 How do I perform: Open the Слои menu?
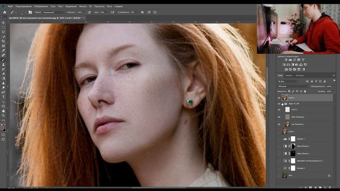pos(53,6)
